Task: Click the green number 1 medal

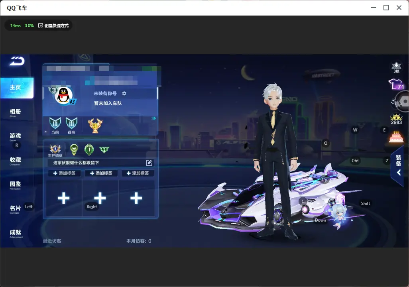Action: tap(89, 149)
